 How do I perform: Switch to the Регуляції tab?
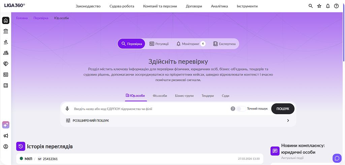(x=159, y=44)
